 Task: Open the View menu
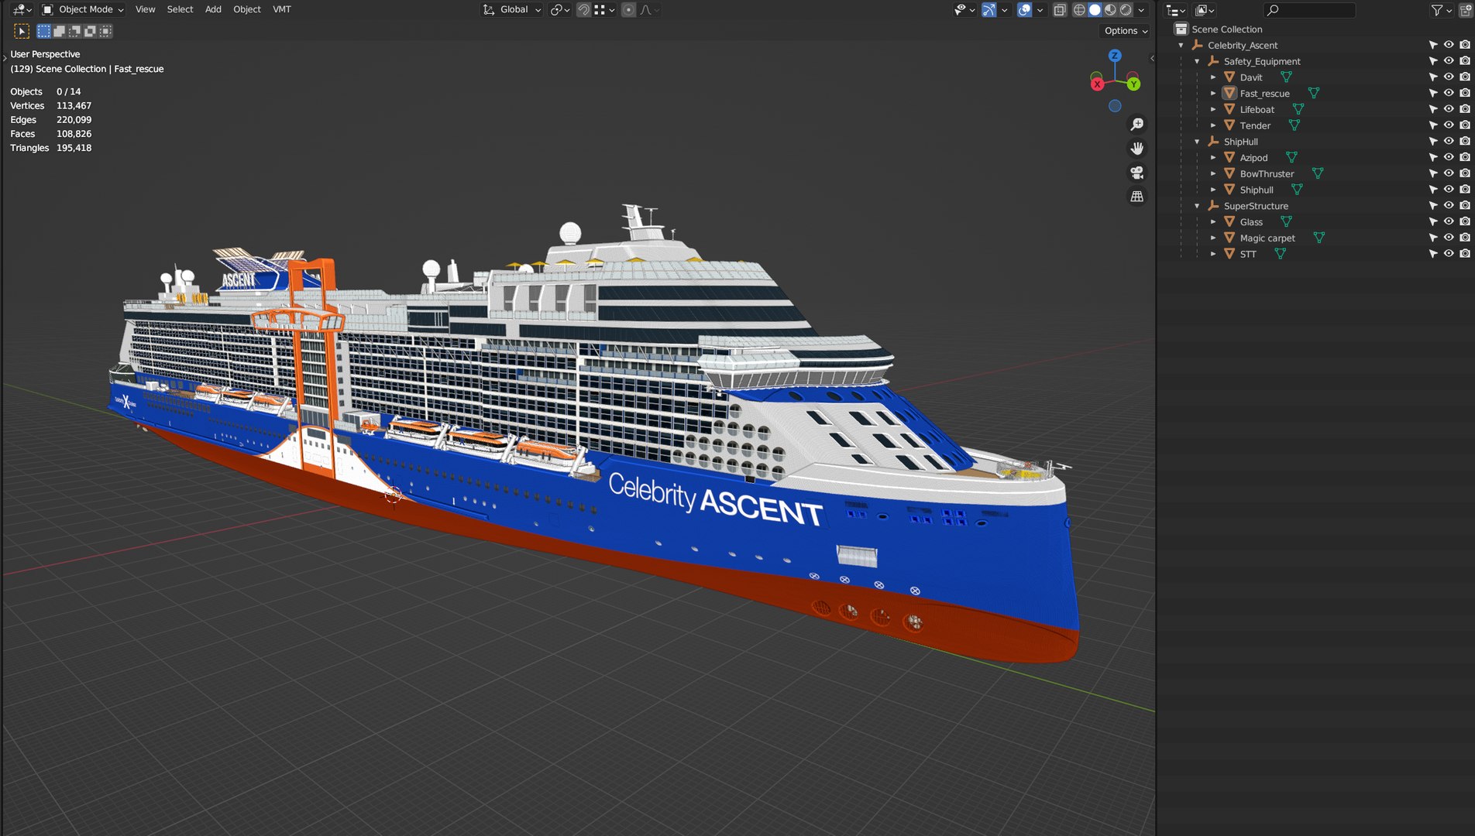145,9
